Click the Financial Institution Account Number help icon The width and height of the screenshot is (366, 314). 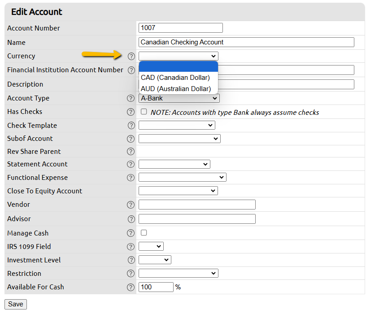click(131, 70)
